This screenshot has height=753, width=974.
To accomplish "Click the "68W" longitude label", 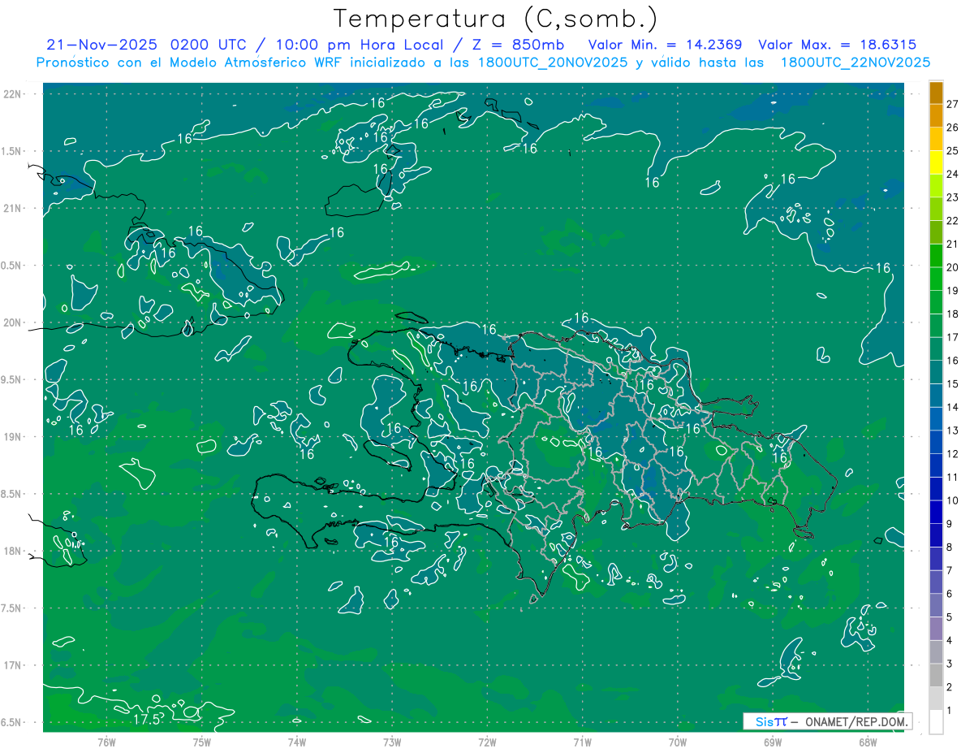I will click(867, 742).
